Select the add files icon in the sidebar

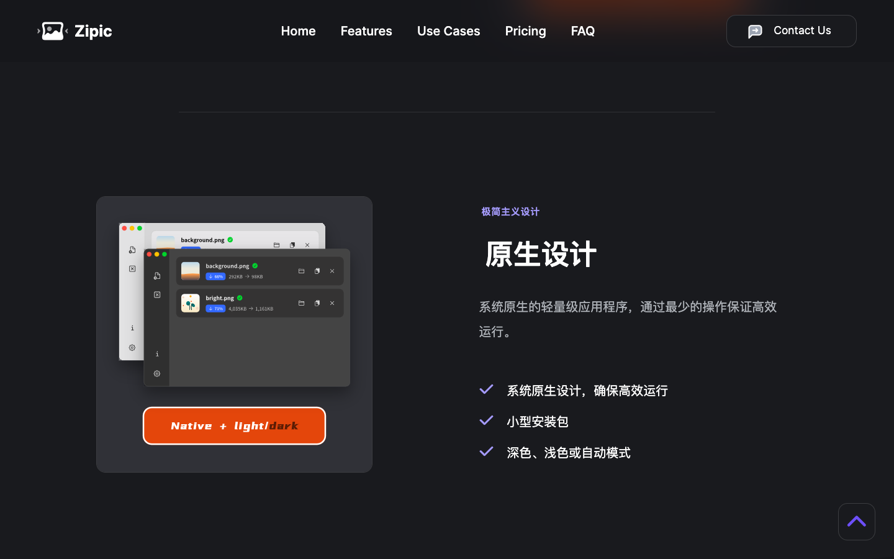point(157,276)
